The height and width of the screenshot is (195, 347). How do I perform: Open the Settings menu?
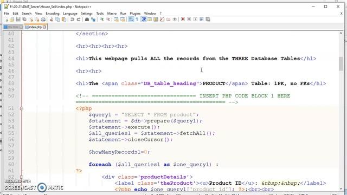coord(87,14)
